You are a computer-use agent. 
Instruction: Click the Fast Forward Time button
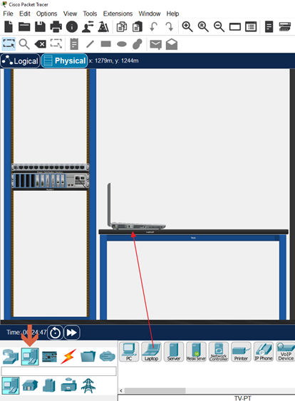(x=72, y=333)
